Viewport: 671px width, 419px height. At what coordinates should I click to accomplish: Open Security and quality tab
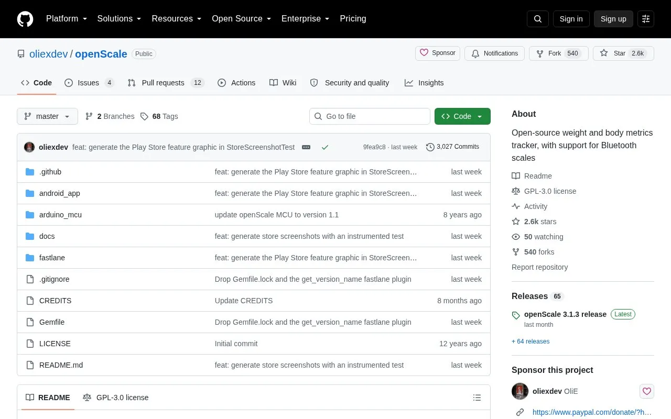click(x=350, y=83)
